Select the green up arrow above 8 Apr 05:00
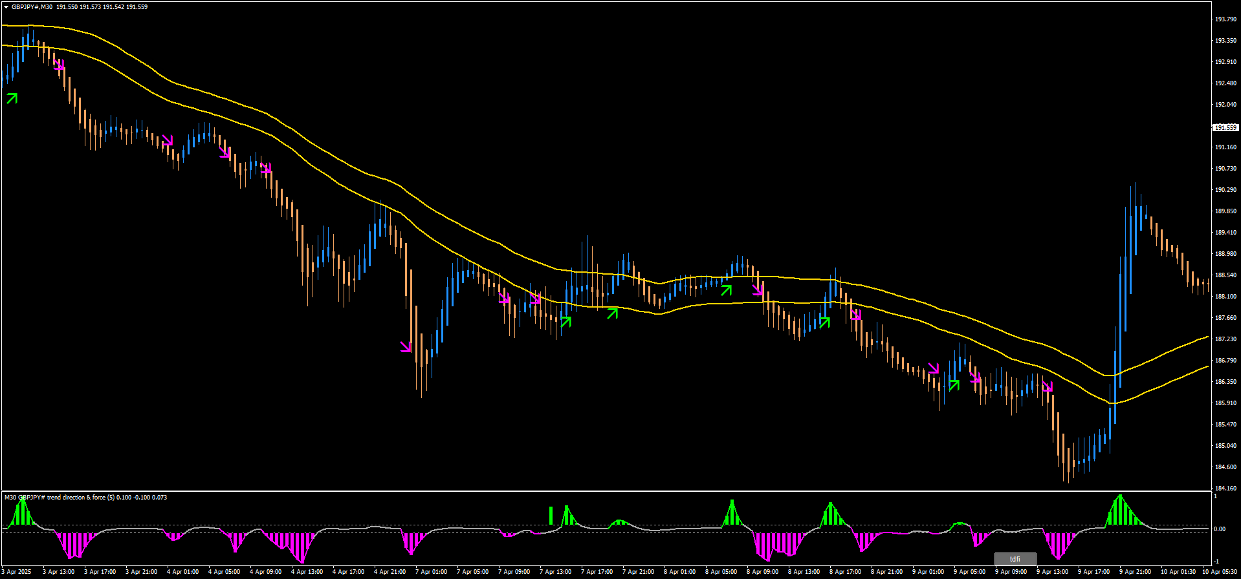This screenshot has height=579, width=1241. click(727, 290)
